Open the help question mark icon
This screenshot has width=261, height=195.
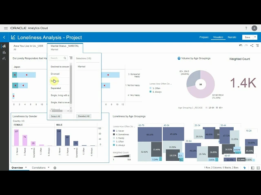pos(246,28)
